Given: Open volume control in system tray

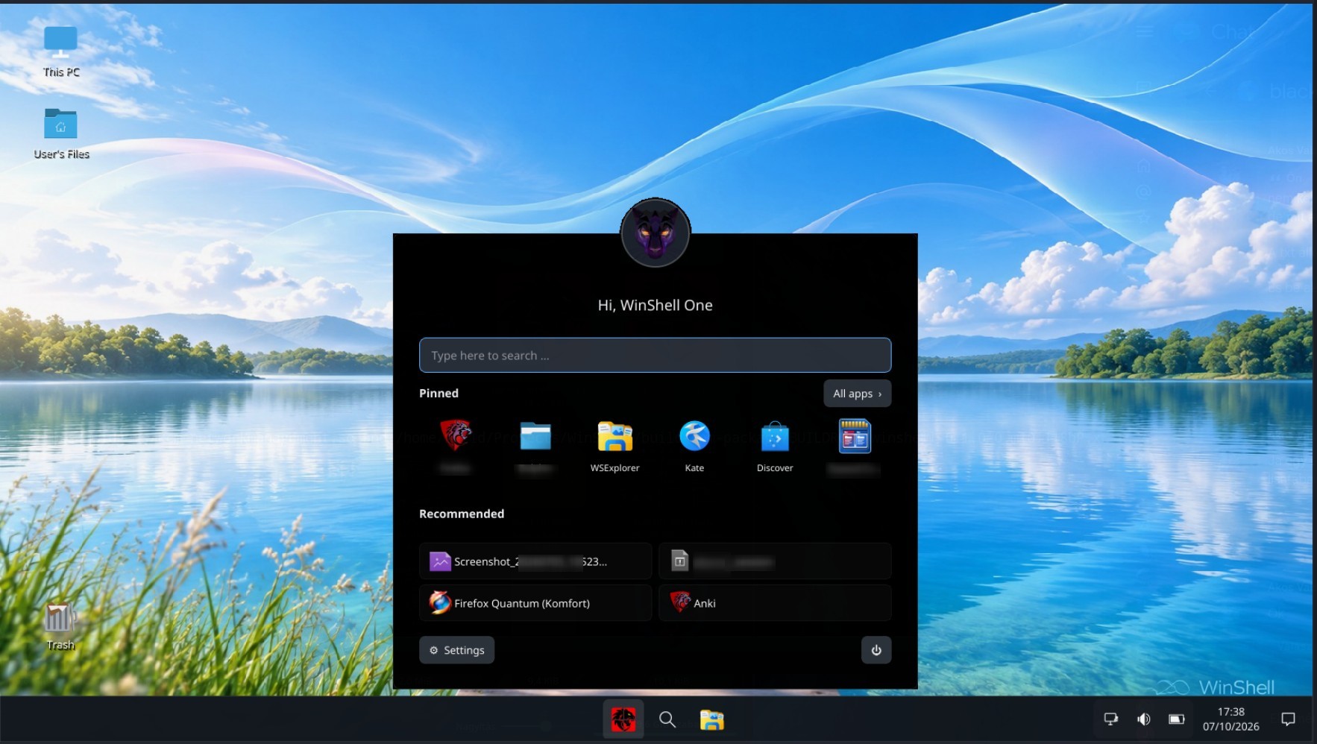Looking at the screenshot, I should tap(1144, 719).
